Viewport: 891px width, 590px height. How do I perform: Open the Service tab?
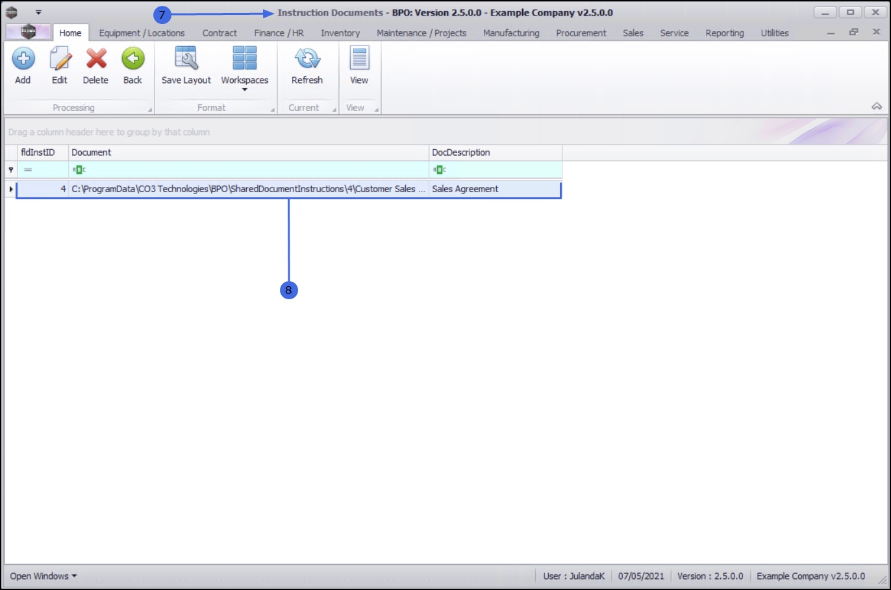click(x=674, y=33)
